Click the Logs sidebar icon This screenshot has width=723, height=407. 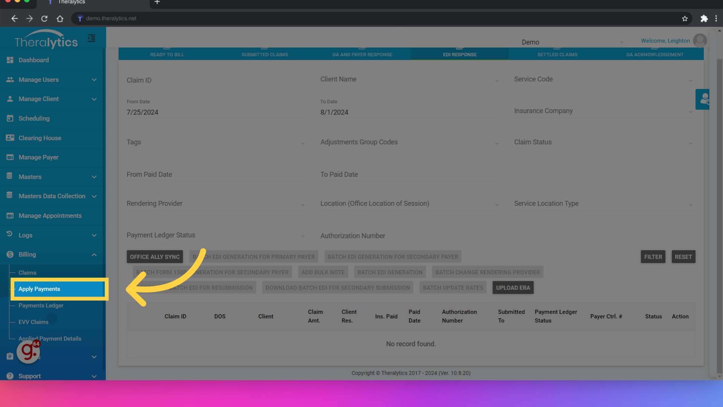click(x=9, y=235)
